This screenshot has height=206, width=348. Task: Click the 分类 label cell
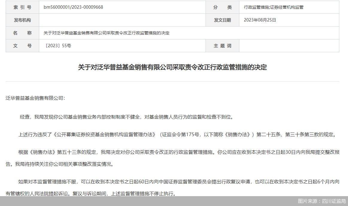pos(222,7)
